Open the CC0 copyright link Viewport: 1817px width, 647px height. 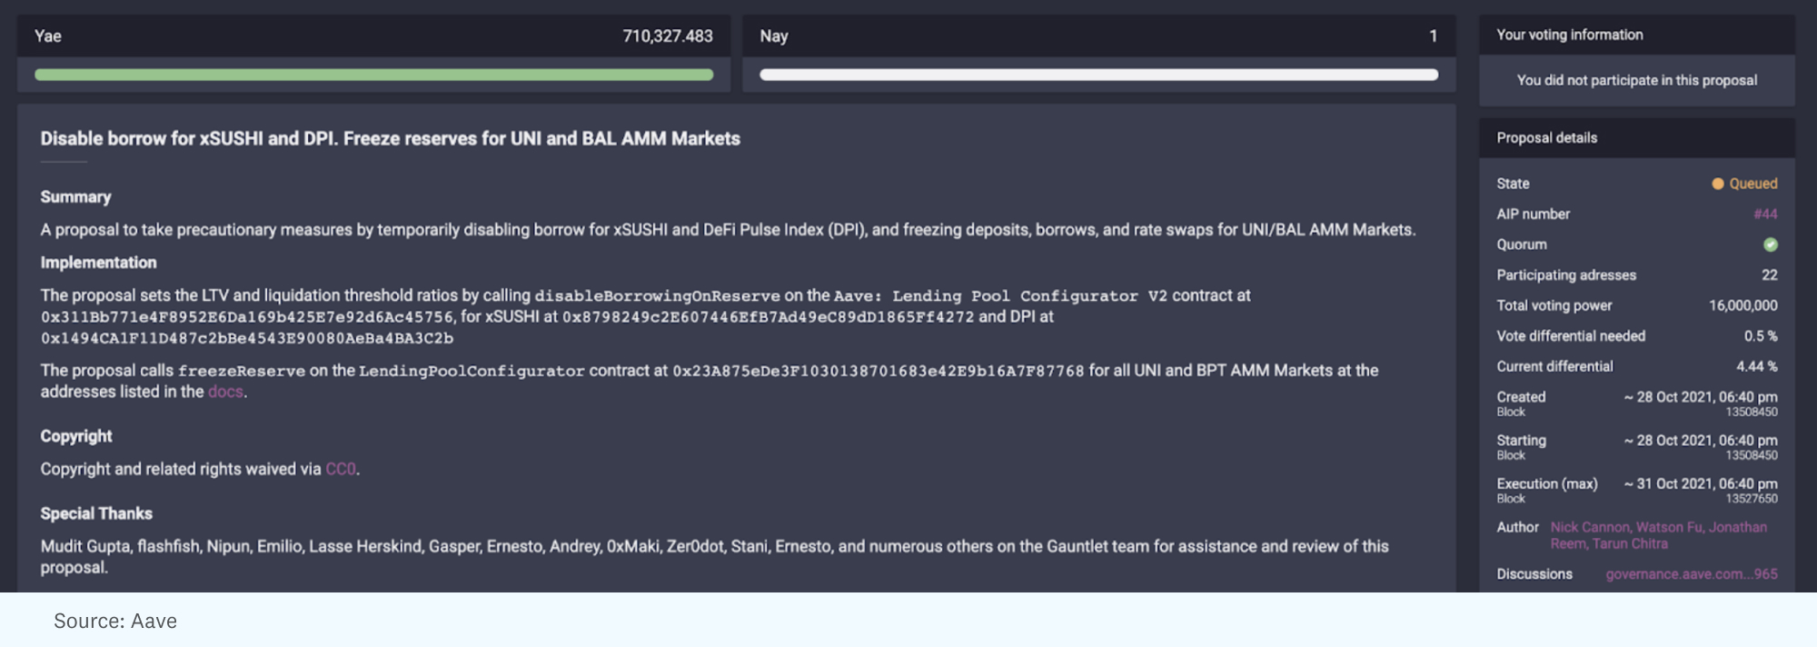341,469
